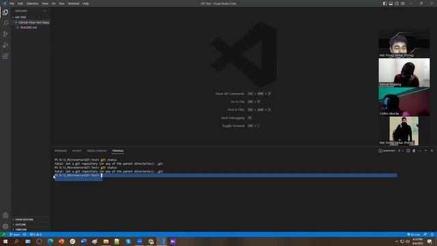Click the terminal prompt input line
This screenshot has width=437, height=246.
tap(226, 176)
